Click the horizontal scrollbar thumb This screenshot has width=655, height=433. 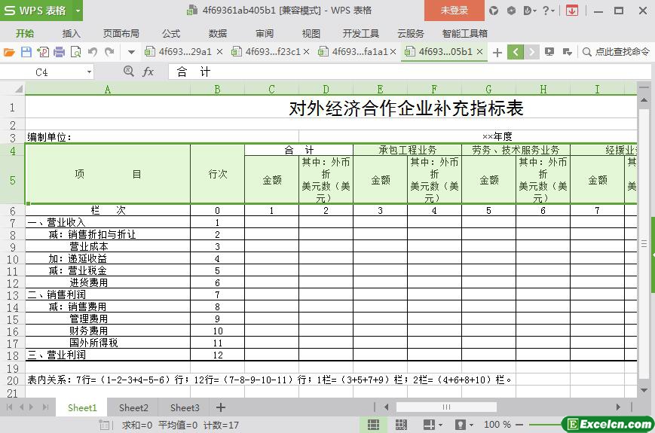pyautogui.click(x=446, y=407)
